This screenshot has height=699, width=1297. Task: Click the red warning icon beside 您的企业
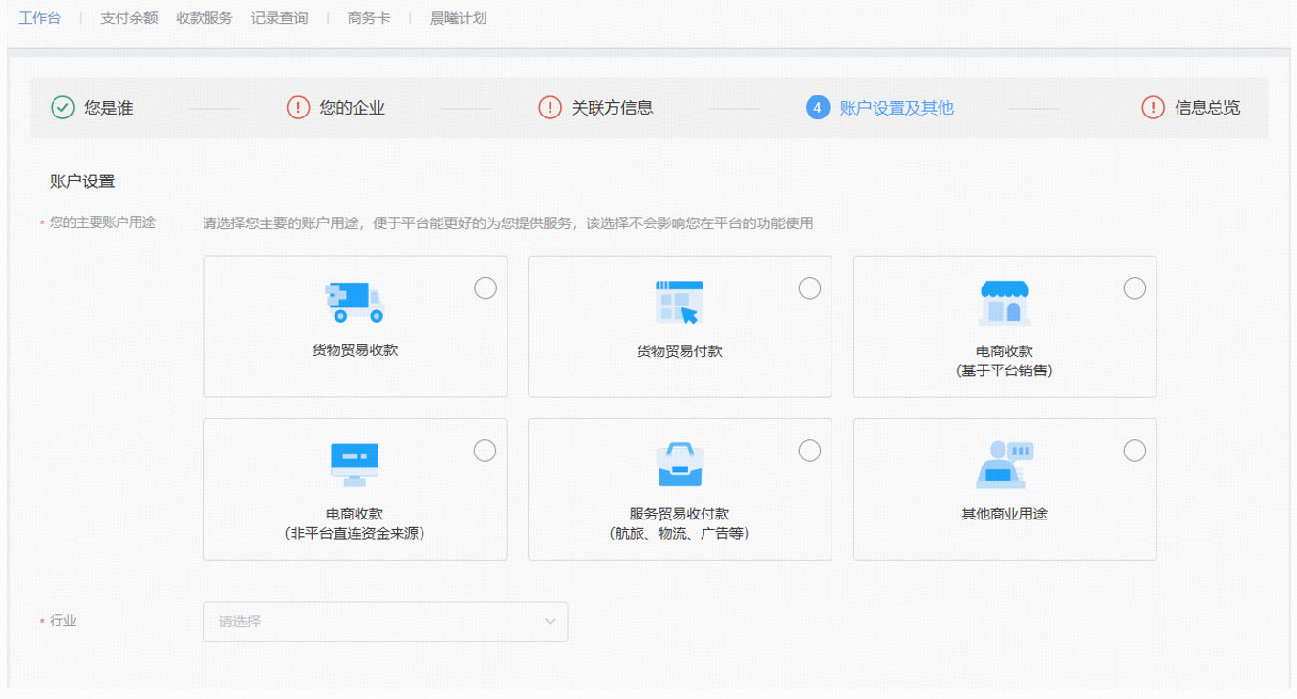pyautogui.click(x=298, y=108)
